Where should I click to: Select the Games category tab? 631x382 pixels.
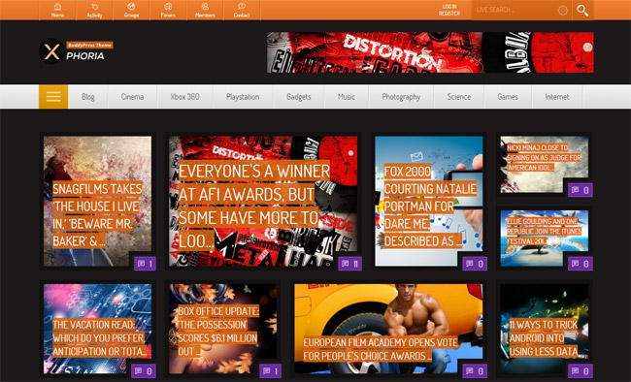(x=508, y=97)
